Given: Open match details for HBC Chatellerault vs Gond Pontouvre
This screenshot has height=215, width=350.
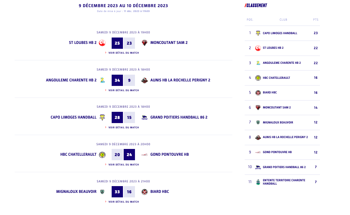Looking at the screenshot, I should point(123,165).
